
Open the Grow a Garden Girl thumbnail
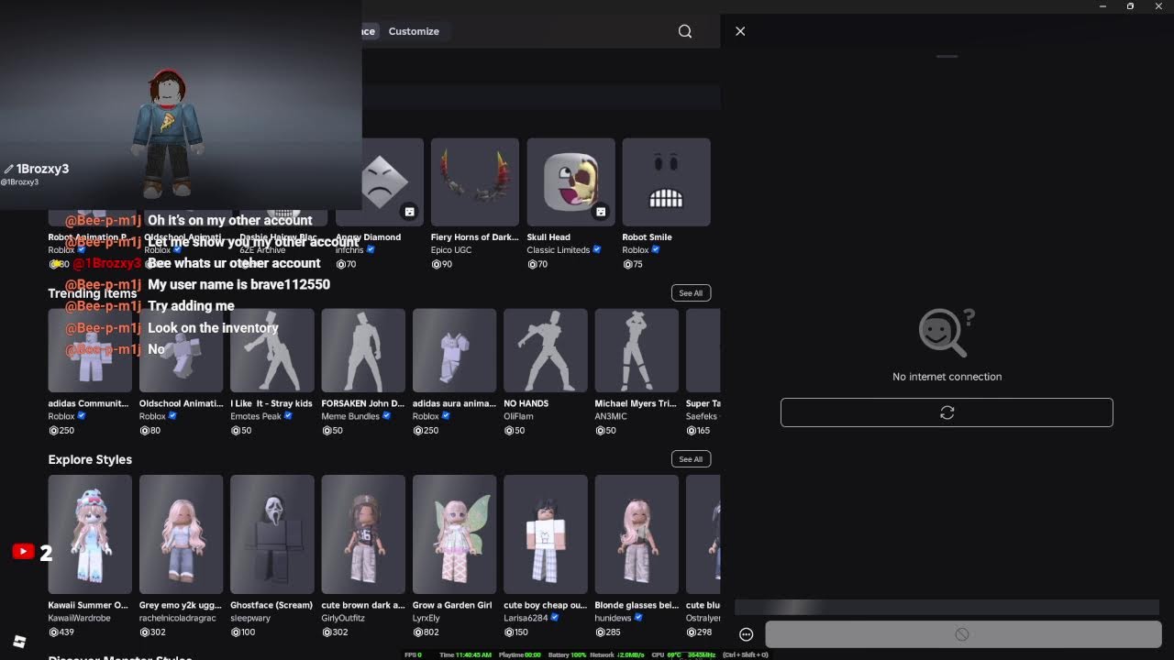(x=454, y=534)
